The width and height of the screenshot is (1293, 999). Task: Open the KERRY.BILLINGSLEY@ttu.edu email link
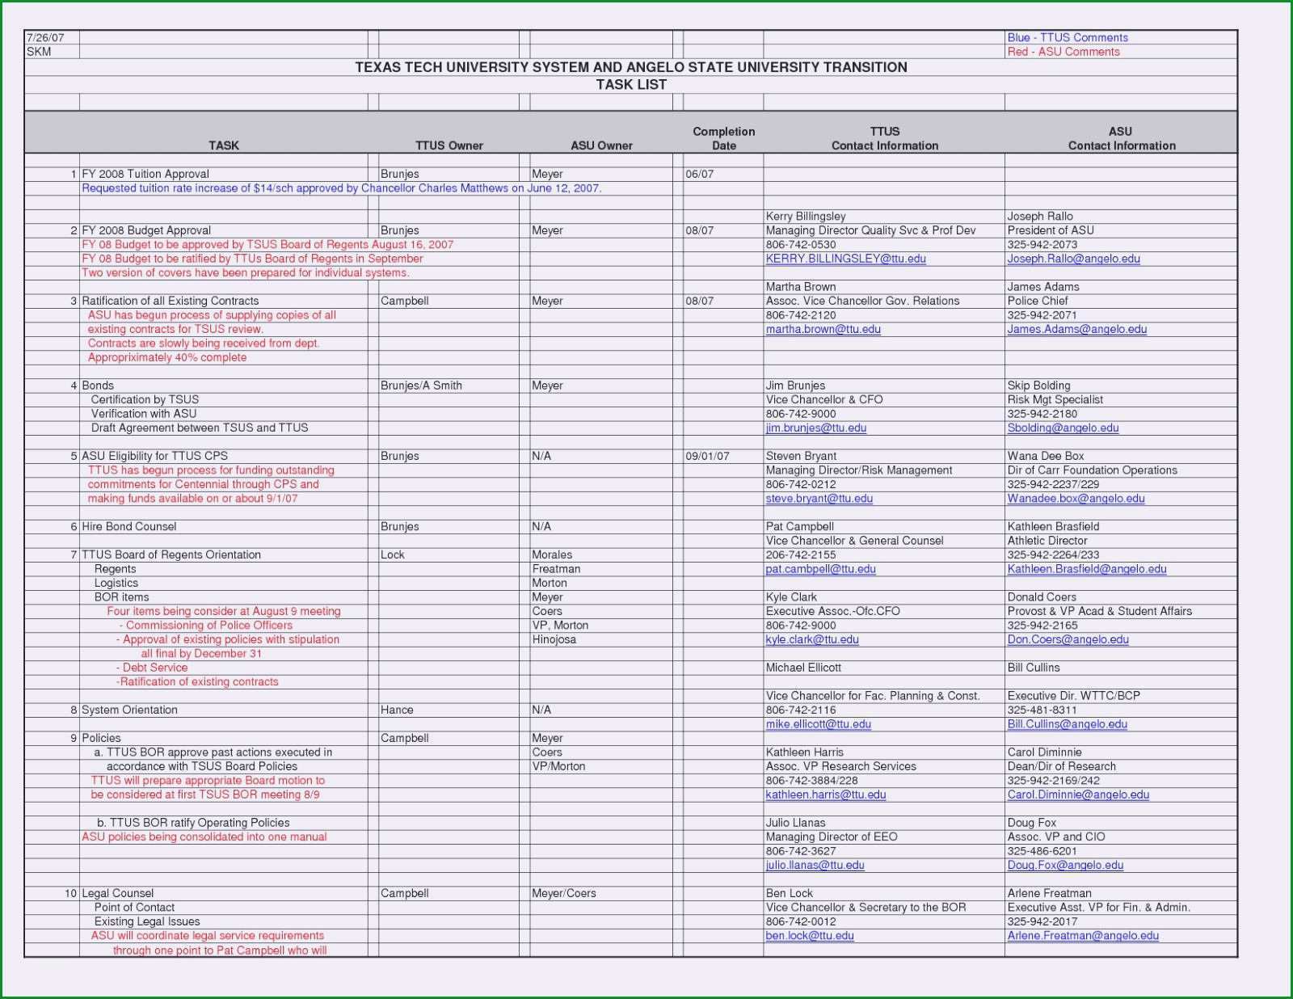tap(845, 259)
